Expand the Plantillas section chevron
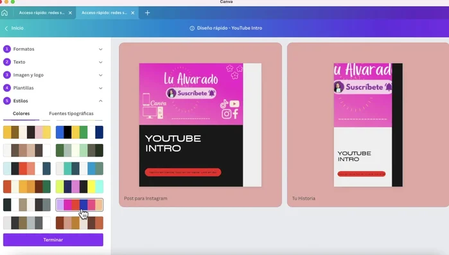449x255 pixels. click(100, 88)
